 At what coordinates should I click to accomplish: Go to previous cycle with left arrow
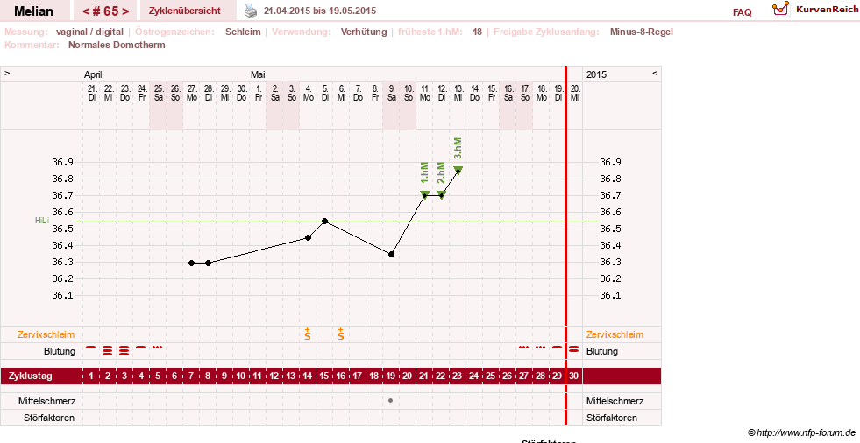click(86, 11)
